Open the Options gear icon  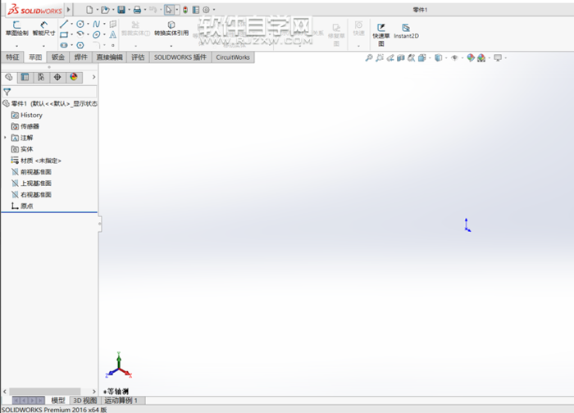click(x=206, y=10)
